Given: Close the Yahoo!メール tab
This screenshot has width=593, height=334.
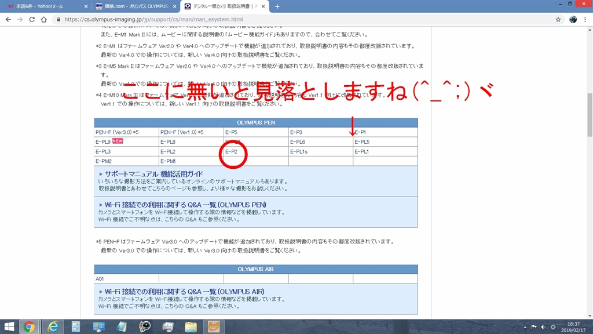Looking at the screenshot, I should pyautogui.click(x=86, y=6).
